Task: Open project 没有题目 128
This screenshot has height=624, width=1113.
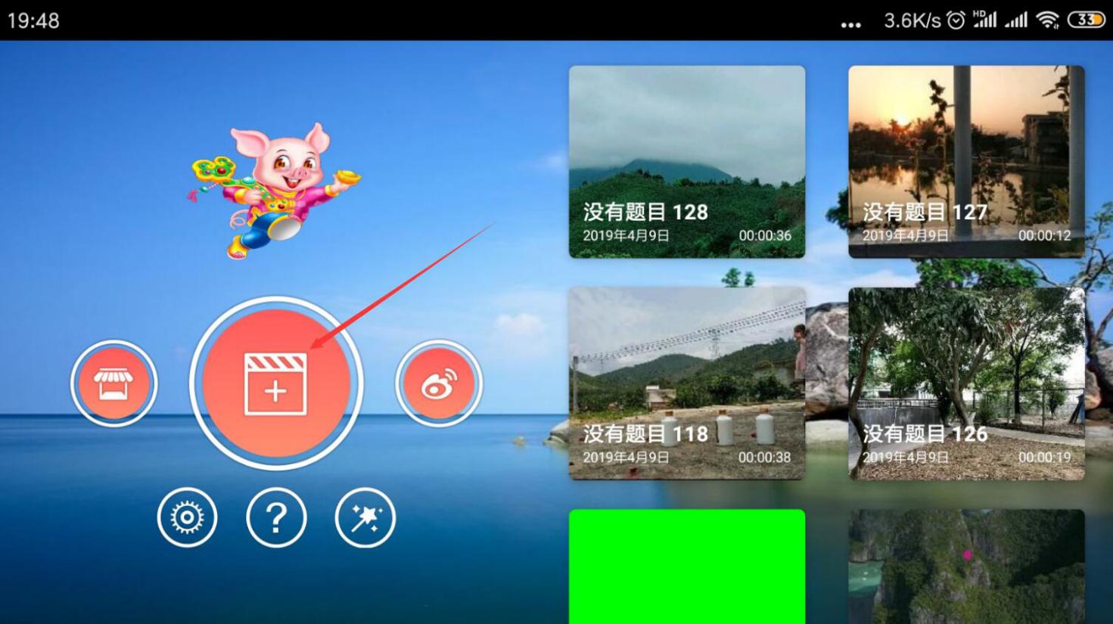Action: tap(687, 162)
